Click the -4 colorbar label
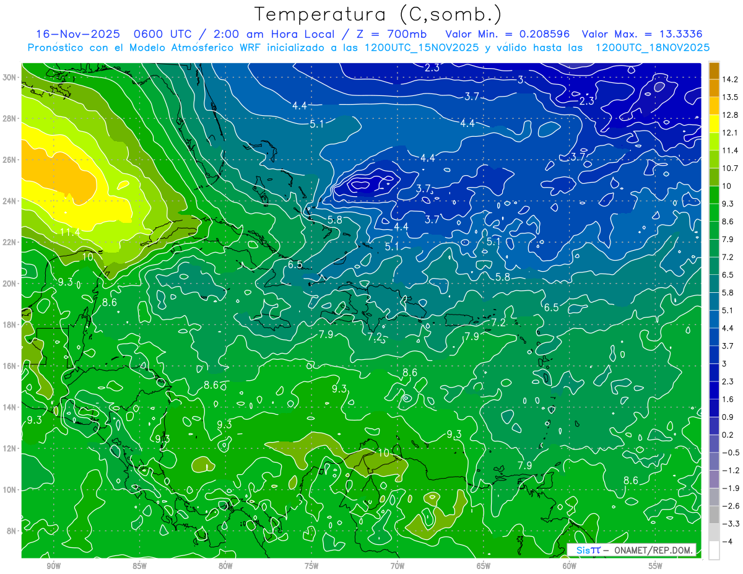743x574 pixels. pos(728,541)
